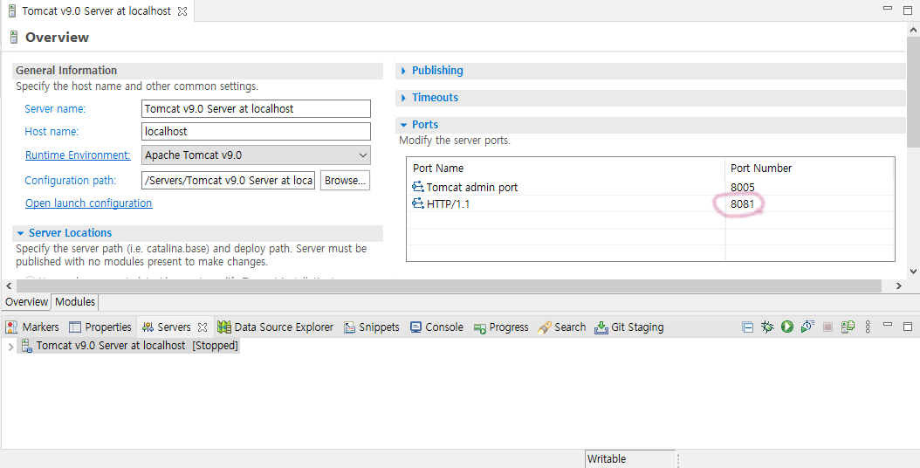This screenshot has height=468, width=920.
Task: Click the Tomcat server icon in Servers list
Action: pos(27,346)
